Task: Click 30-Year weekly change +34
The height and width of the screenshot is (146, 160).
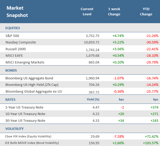Action: pos(121,121)
